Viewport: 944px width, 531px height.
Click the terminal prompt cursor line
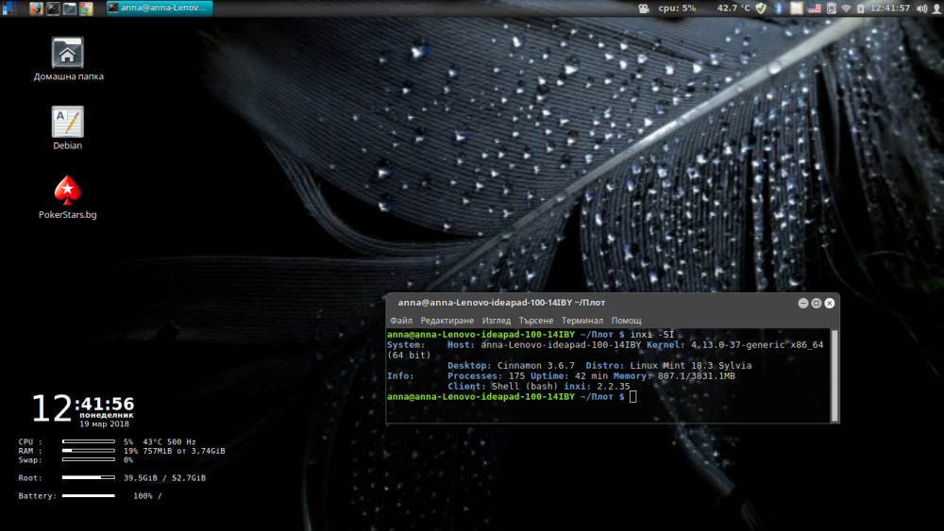pyautogui.click(x=512, y=397)
